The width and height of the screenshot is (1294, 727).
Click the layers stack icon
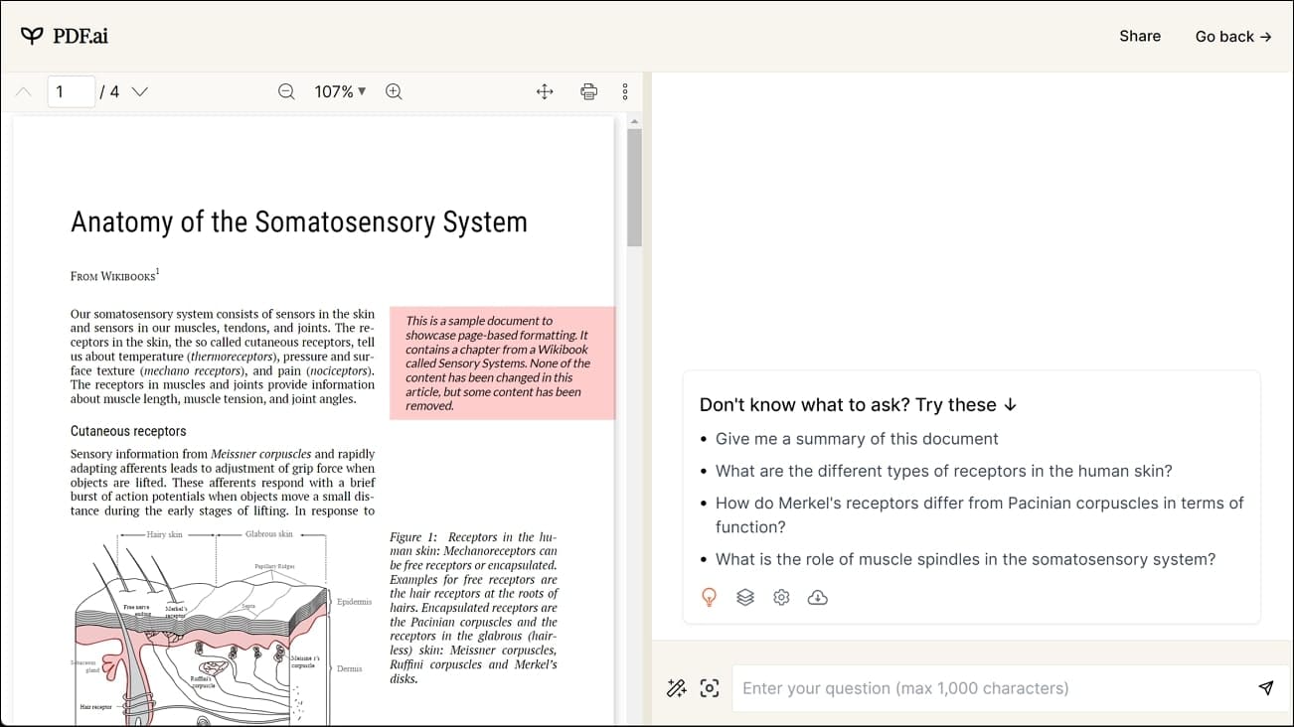[x=745, y=597]
